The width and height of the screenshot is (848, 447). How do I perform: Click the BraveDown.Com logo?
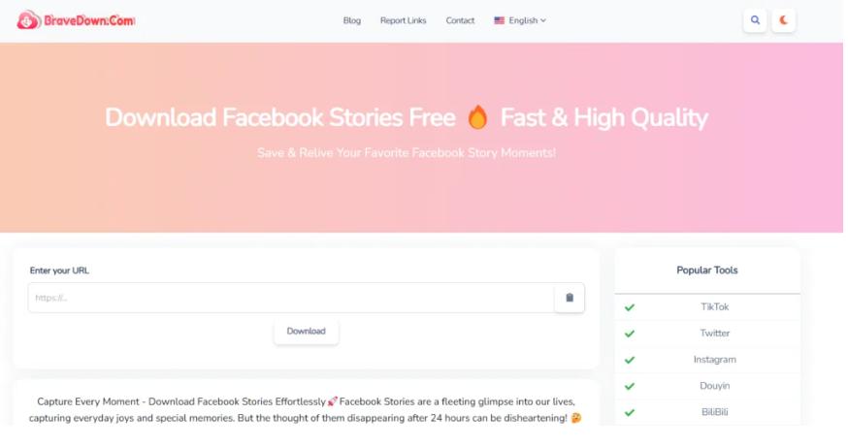(76, 20)
